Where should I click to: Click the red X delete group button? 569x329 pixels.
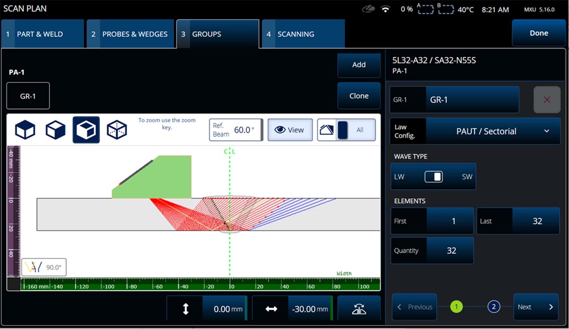click(x=546, y=100)
